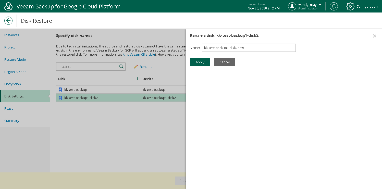The width and height of the screenshot is (382, 189).
Task: Click the Veeam Backup for Google Cloud Platform title
Action: (x=68, y=6)
